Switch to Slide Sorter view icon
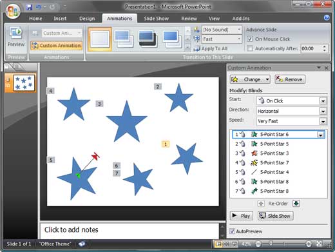This screenshot has height=252, width=335. 226,244
